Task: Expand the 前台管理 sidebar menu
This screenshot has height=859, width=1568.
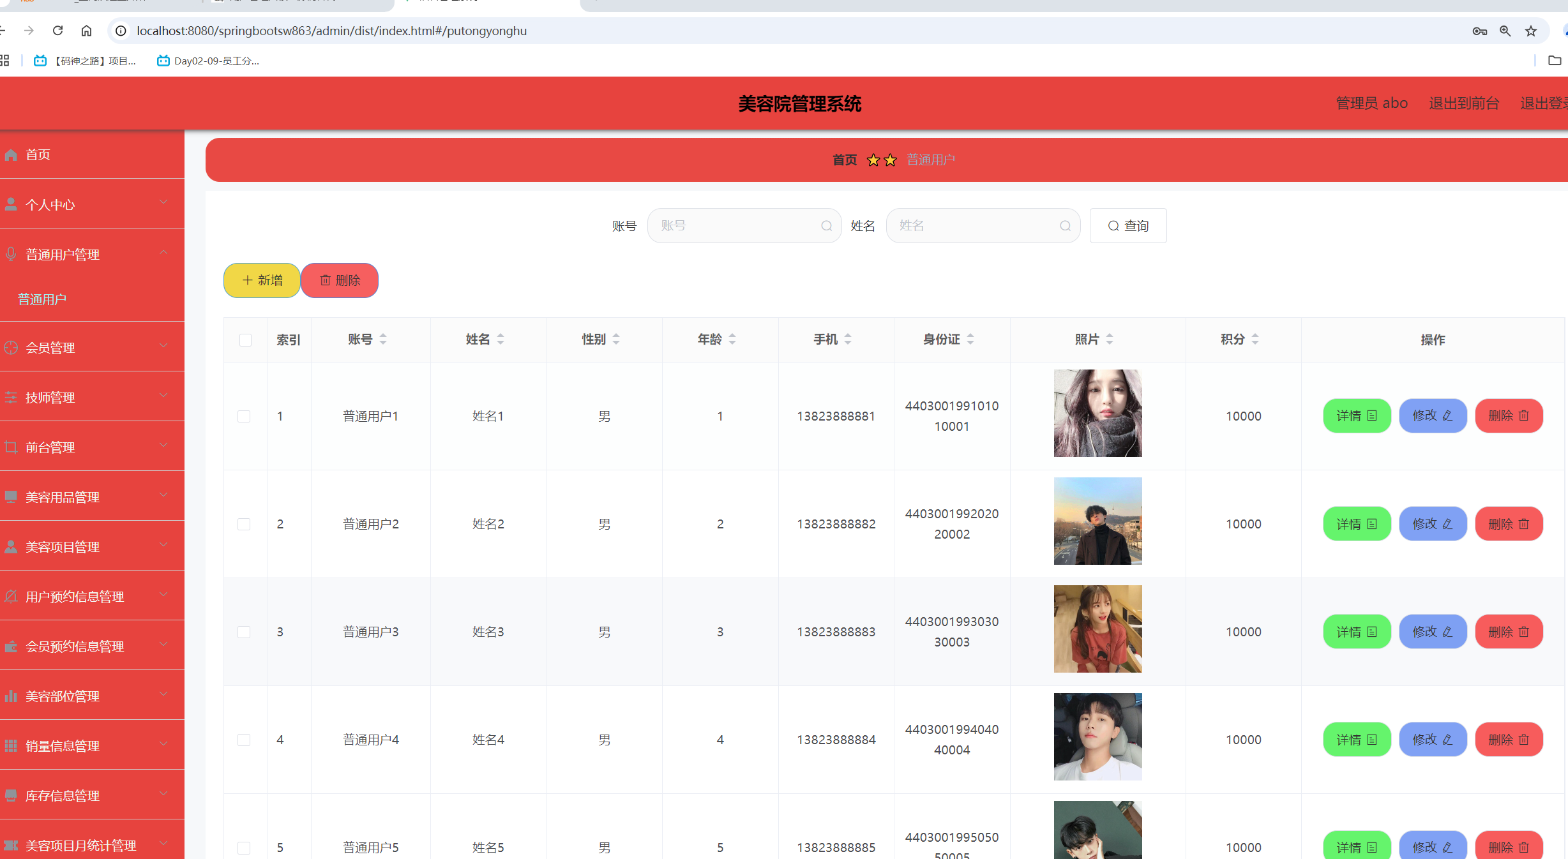Action: [x=92, y=447]
